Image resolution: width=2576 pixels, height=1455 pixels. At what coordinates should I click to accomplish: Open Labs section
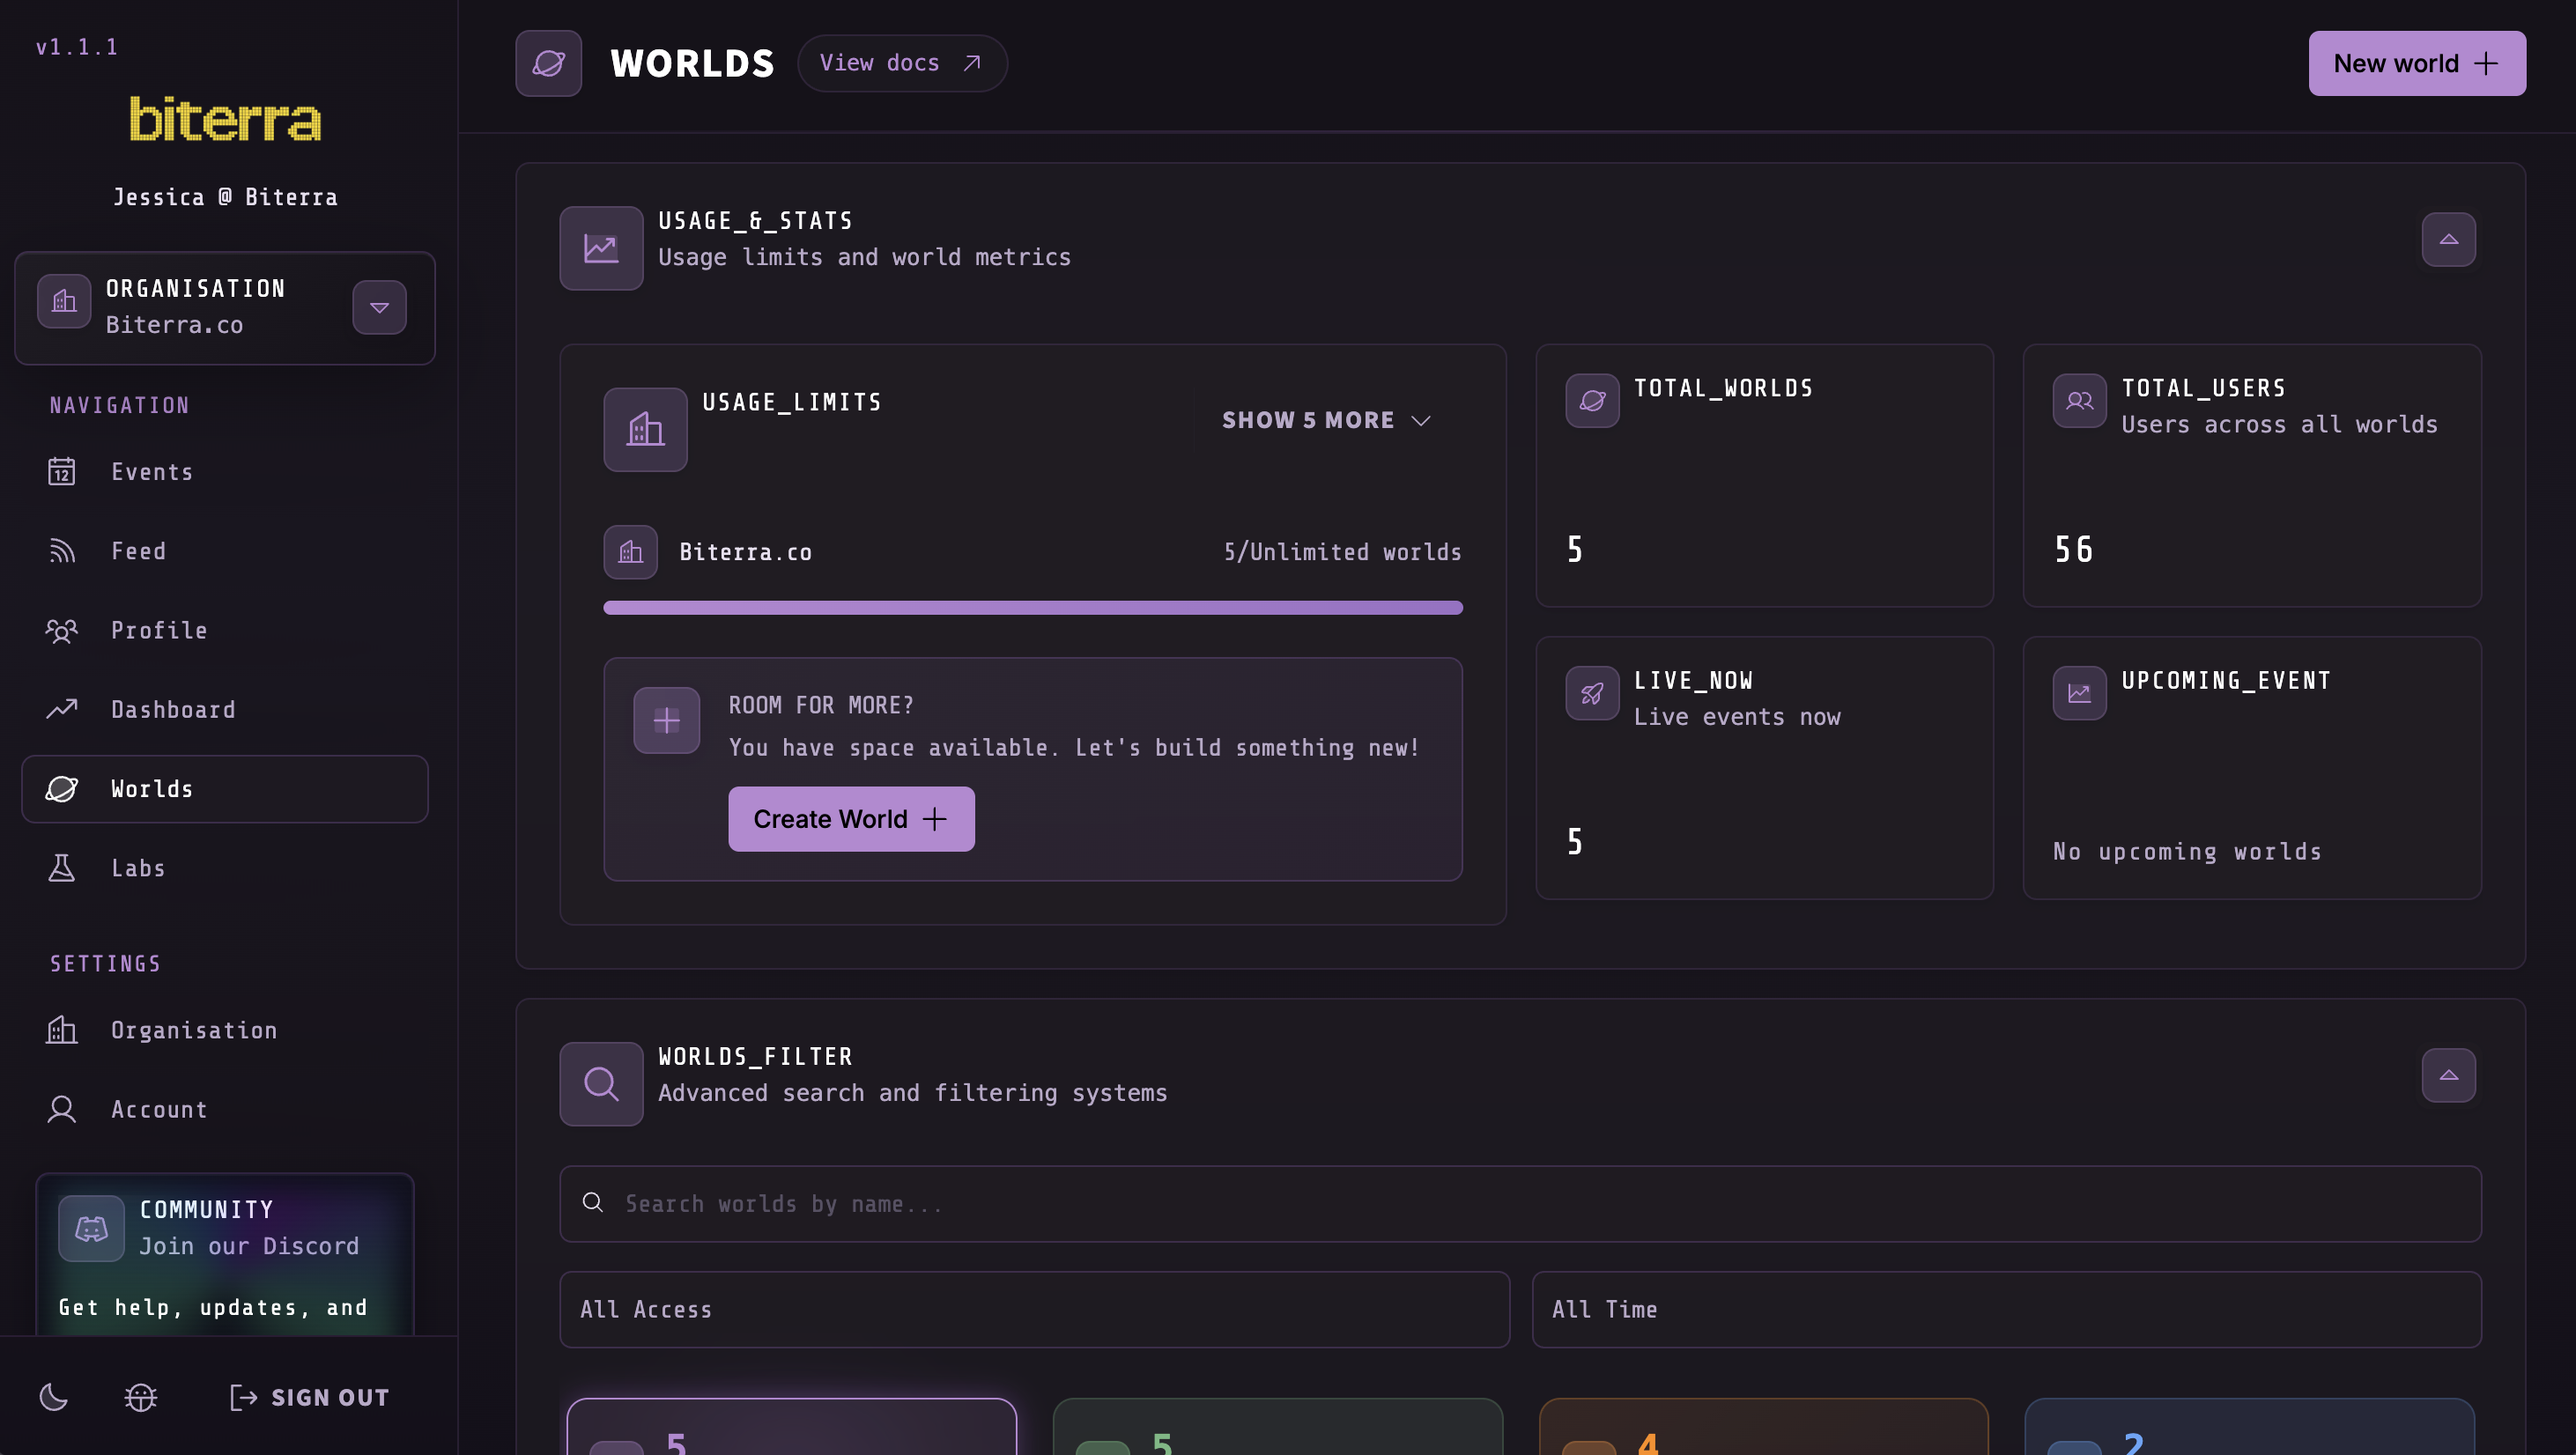[x=225, y=868]
